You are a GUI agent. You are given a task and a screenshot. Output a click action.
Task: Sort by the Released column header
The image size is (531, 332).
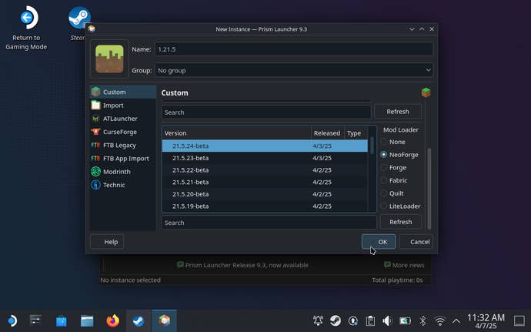pyautogui.click(x=328, y=133)
